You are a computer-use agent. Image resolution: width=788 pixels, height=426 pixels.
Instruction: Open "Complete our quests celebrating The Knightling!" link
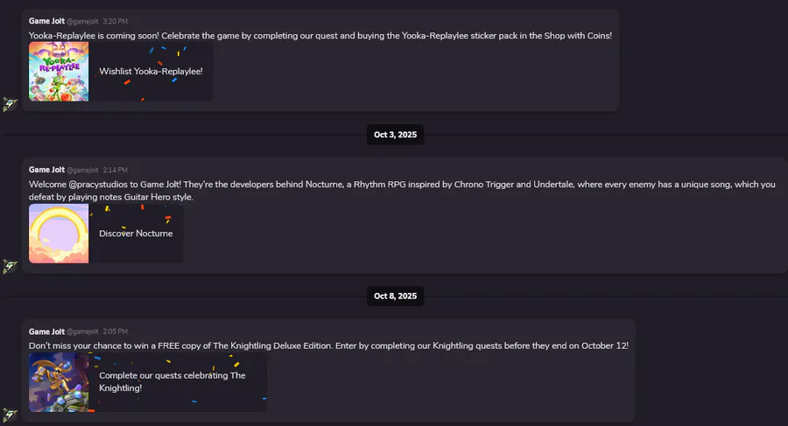[172, 381]
